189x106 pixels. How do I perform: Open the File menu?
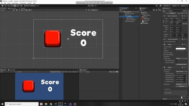[1, 3]
